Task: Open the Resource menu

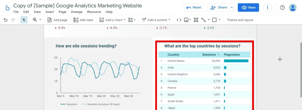Action: [94, 12]
